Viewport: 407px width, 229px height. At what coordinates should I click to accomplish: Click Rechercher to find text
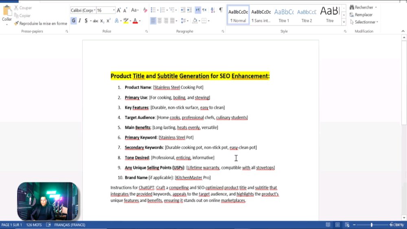click(363, 7)
